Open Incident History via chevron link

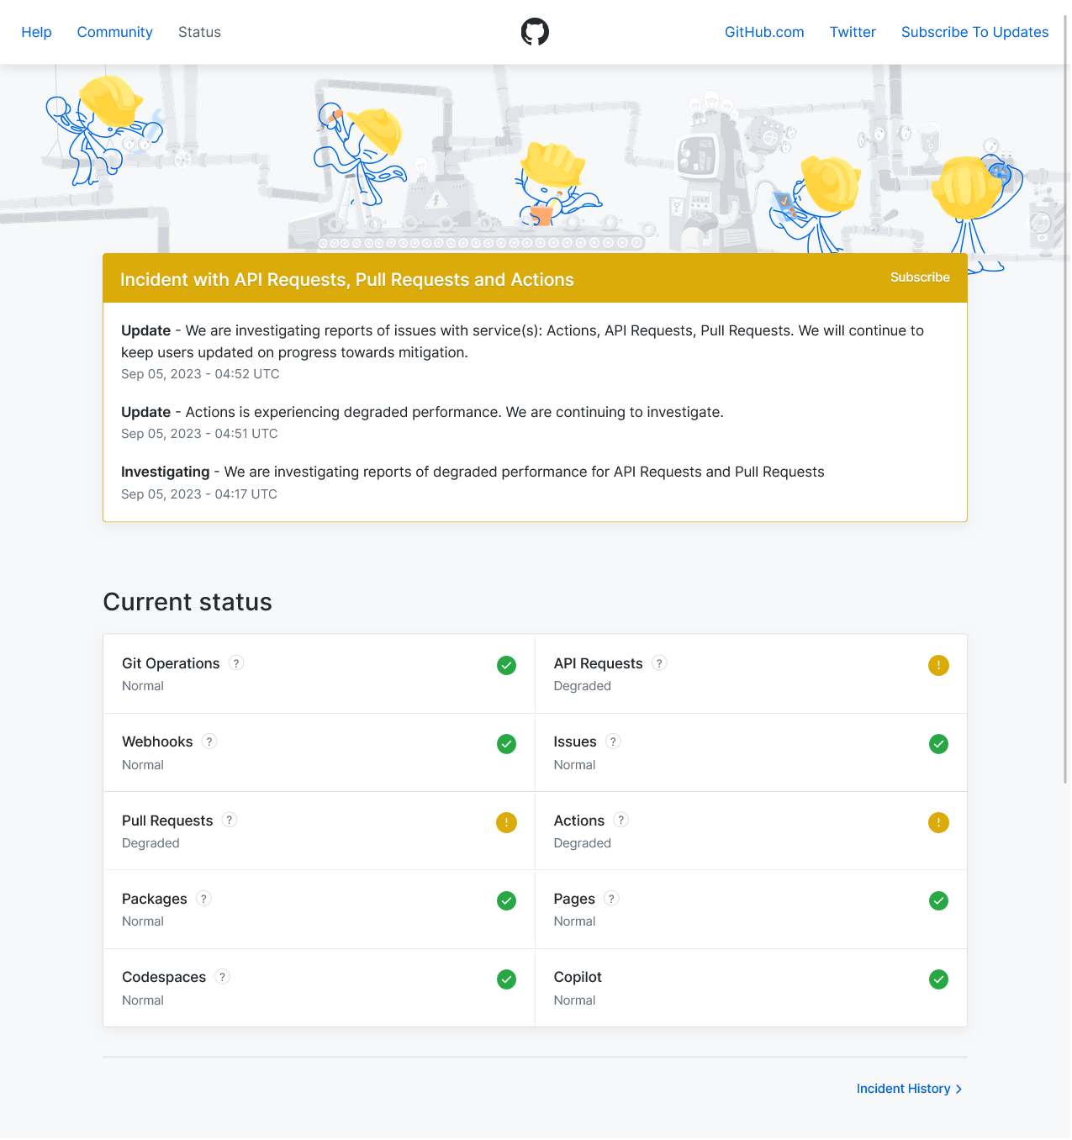tap(909, 1089)
